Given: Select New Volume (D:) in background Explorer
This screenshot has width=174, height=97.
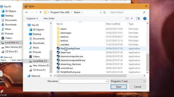Looking at the screenshot, I should click(14, 47).
